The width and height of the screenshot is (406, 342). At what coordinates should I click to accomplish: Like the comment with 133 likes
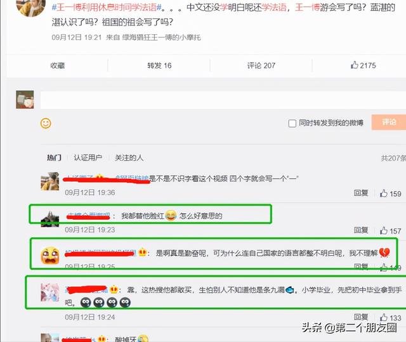click(391, 318)
